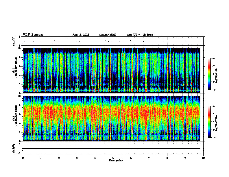This screenshot has width=229, height=177.
Task: Click the '8' tick on ch.2 frequency axis
Action: (x=20, y=105)
